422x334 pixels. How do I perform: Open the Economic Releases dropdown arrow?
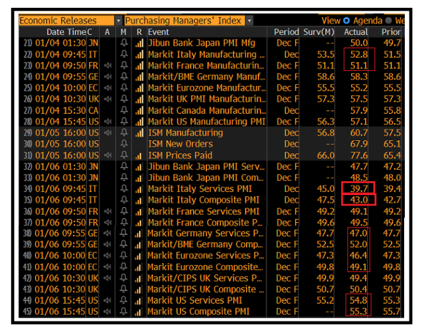118,21
